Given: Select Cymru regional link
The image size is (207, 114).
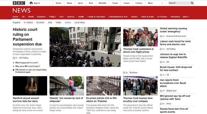Looking at the screenshot, I should 68,22.
